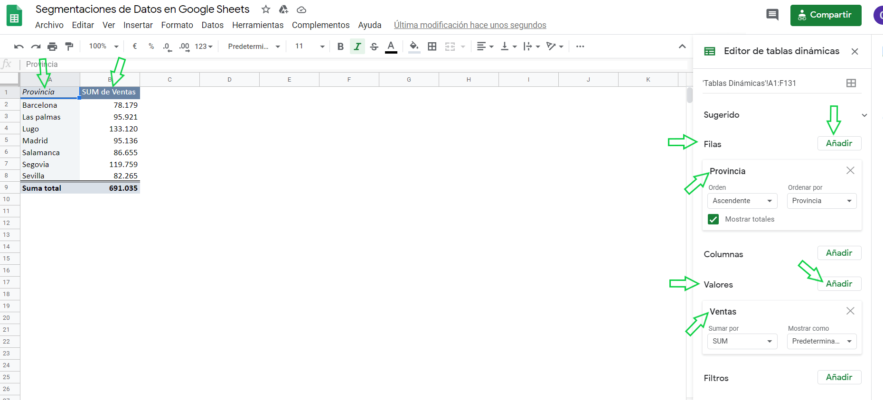Increase decimal places in toolbar
Screen dimensions: 883x400
pos(184,47)
